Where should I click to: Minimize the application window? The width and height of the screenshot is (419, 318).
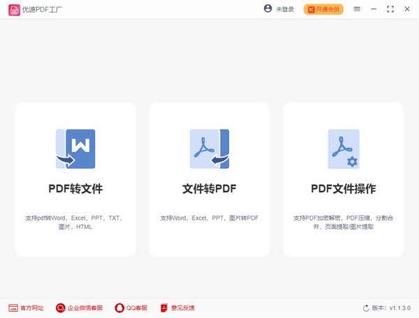pyautogui.click(x=374, y=9)
